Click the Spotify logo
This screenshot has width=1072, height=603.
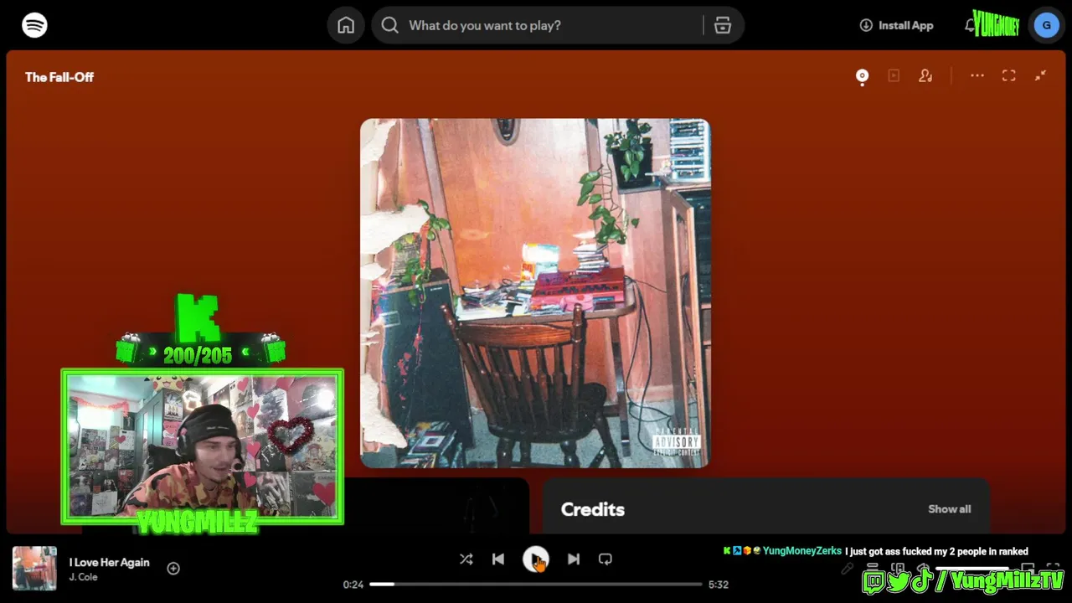[x=34, y=25]
